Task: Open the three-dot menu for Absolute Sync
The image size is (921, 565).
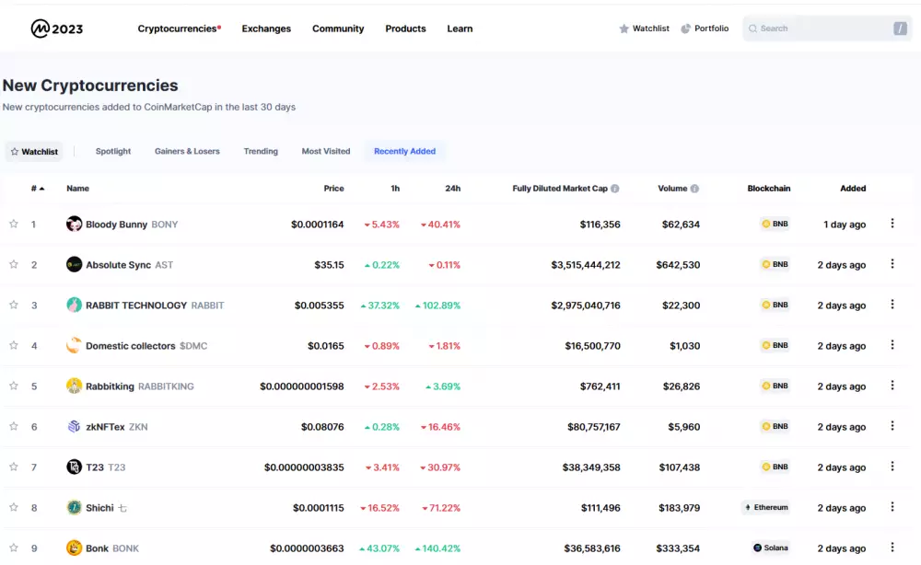Action: 892,264
